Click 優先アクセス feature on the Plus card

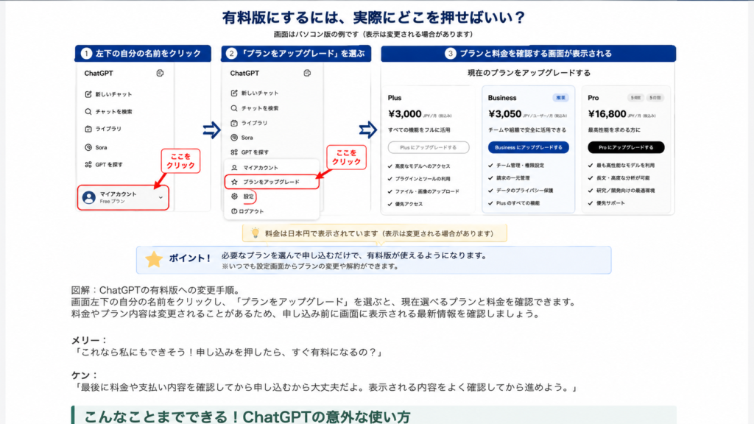click(x=409, y=204)
